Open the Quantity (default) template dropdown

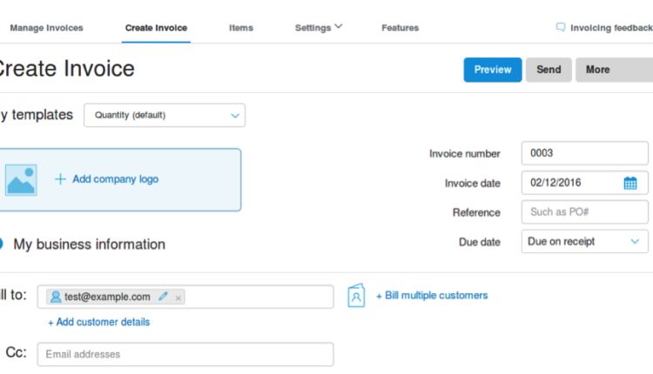click(x=165, y=115)
